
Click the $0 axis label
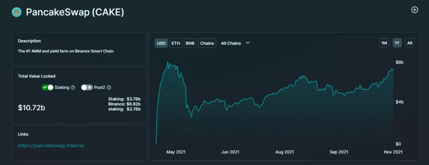click(x=399, y=144)
